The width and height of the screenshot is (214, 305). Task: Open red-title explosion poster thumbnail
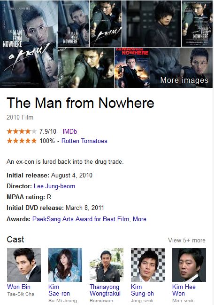coord(132,68)
